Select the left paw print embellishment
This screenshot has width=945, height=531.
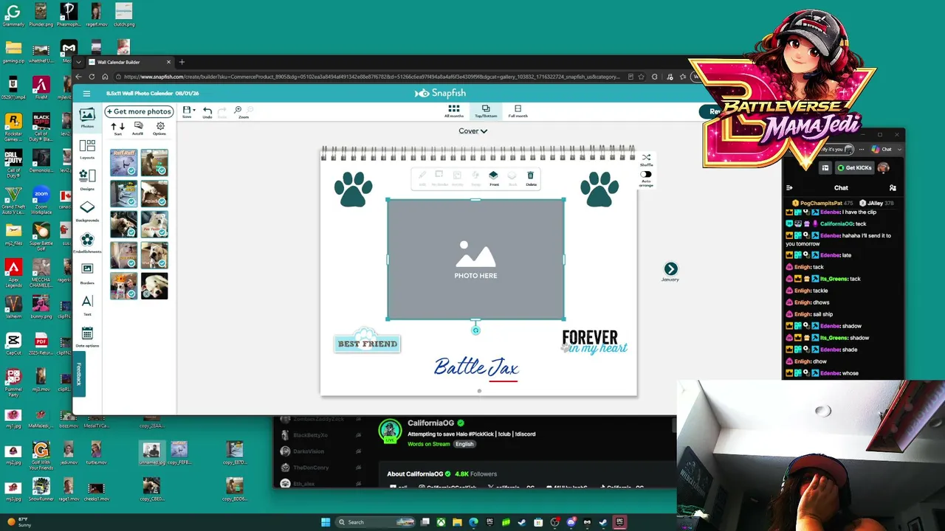tap(353, 189)
